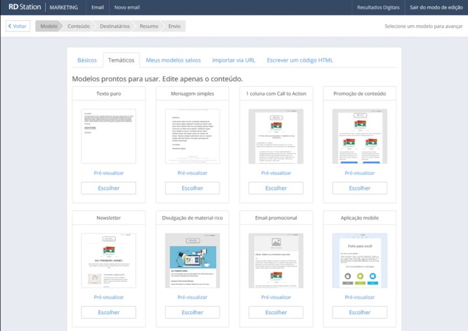Click the RD Station logo
The width and height of the screenshot is (468, 331).
tap(25, 7)
